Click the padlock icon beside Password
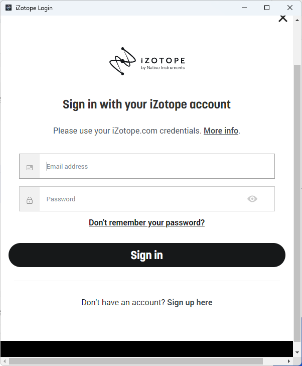The width and height of the screenshot is (302, 366). pyautogui.click(x=30, y=200)
